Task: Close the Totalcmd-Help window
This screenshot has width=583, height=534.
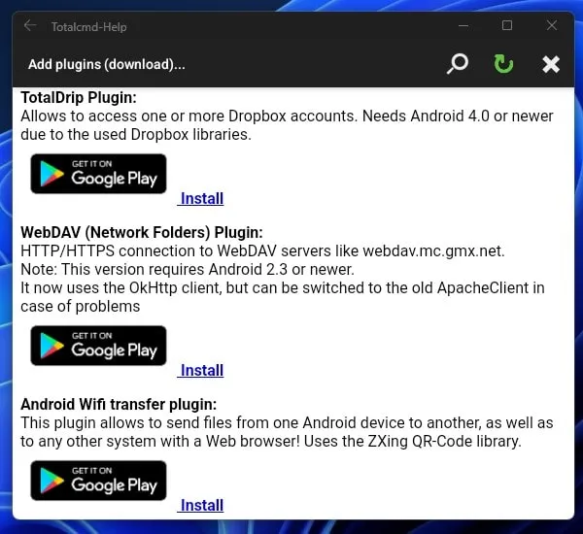Action: click(552, 25)
